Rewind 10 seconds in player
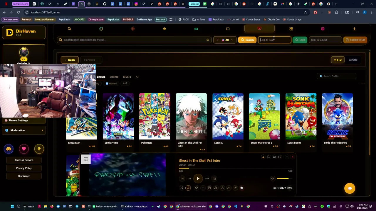The image size is (376, 211). (x=189, y=178)
